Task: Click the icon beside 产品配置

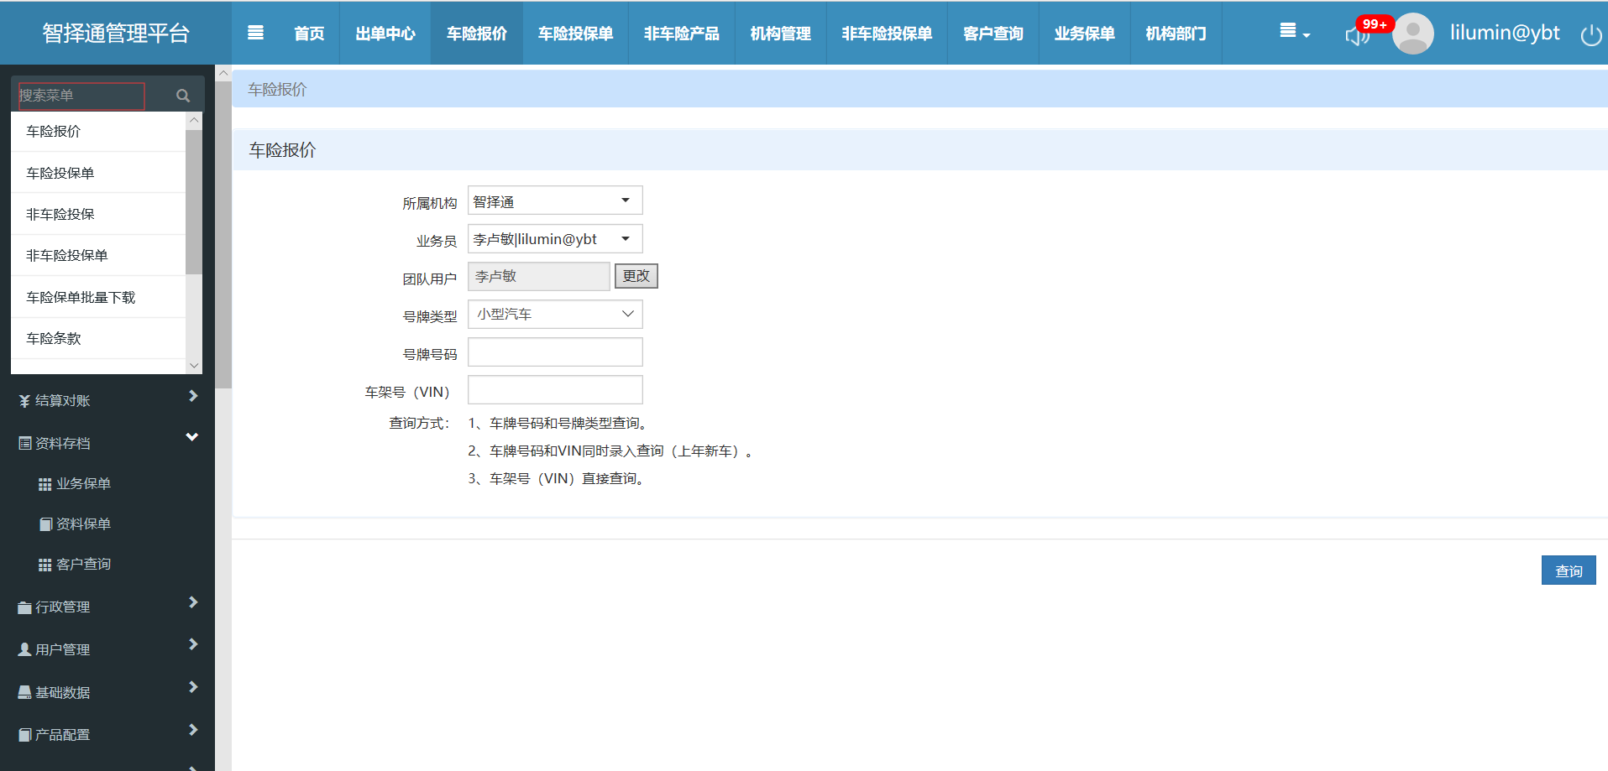Action: point(24,735)
